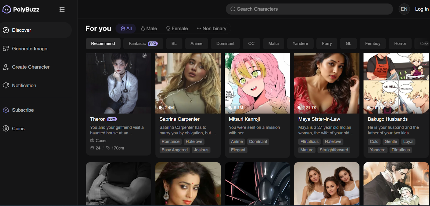
Task: Filter characters by Male
Action: pos(149,28)
